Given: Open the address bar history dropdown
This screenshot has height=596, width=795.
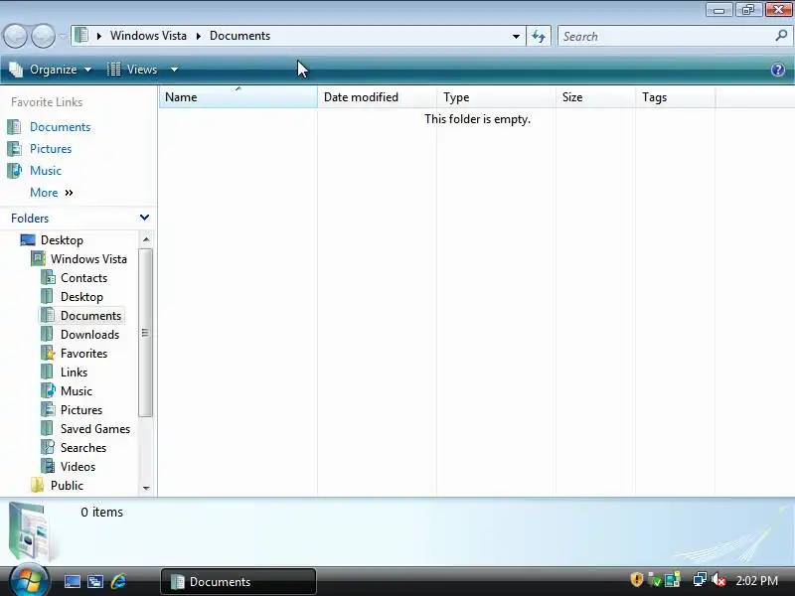Looking at the screenshot, I should click(516, 36).
